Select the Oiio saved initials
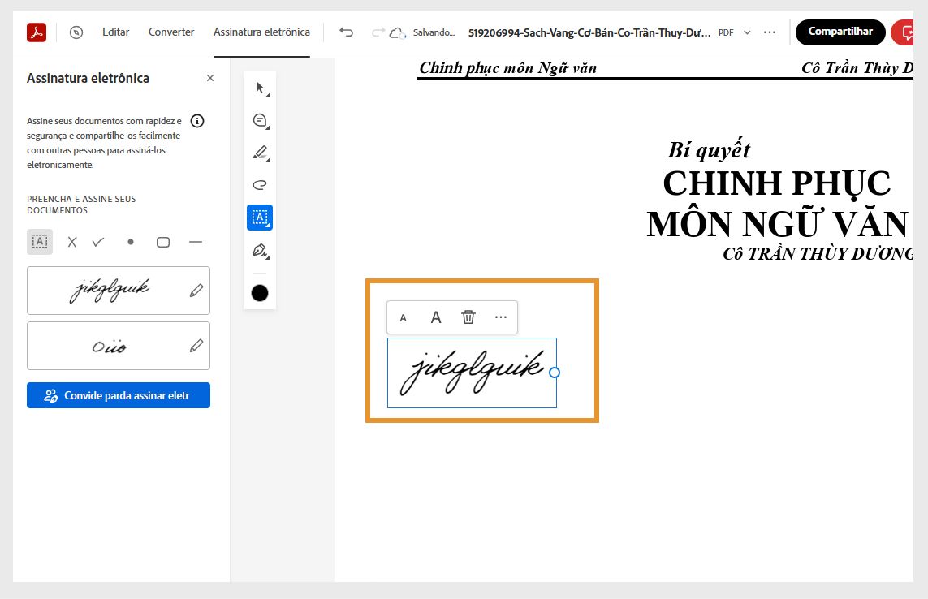 110,346
